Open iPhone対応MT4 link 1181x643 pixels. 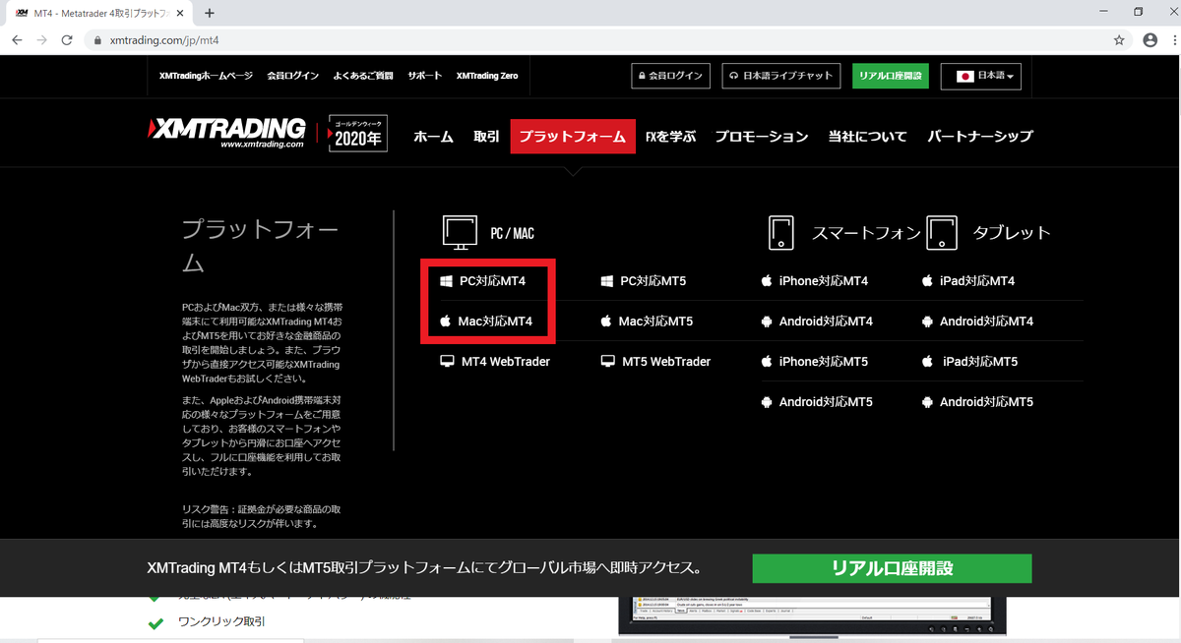coord(824,281)
